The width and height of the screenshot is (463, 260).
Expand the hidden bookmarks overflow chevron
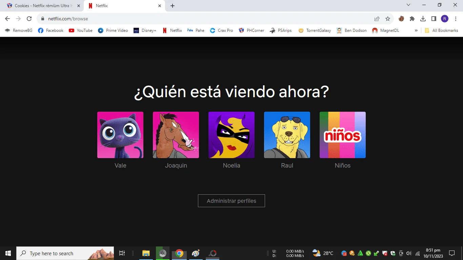tap(416, 30)
